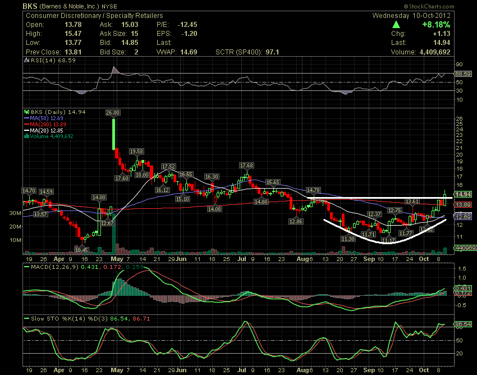This screenshot has width=477, height=375.
Task: Click the RSI(14) legend icon
Action: [26, 60]
